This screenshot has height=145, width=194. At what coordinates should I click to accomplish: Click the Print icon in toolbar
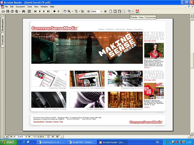tap(12, 11)
